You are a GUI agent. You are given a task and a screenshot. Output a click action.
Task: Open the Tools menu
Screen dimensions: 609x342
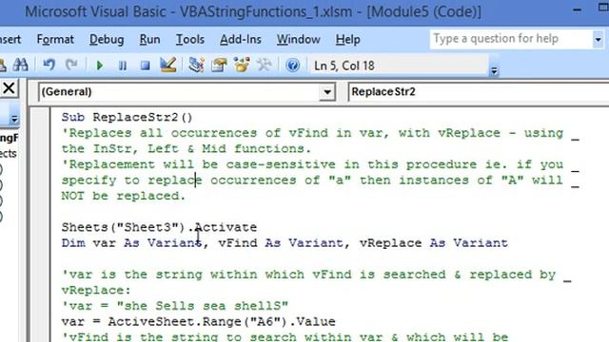190,39
